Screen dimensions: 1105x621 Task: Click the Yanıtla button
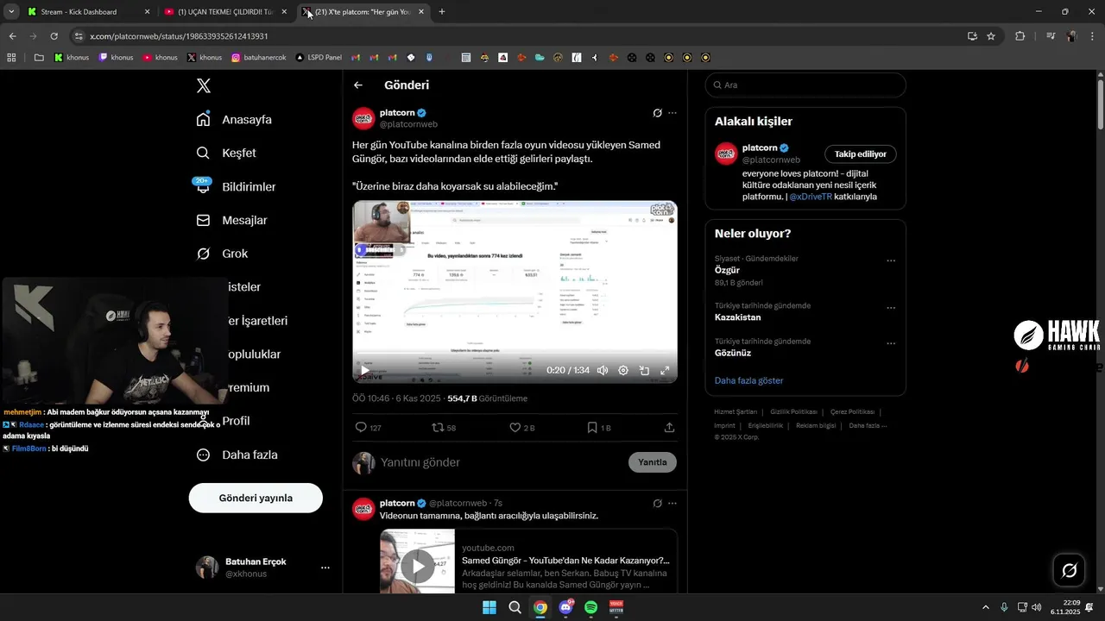point(653,462)
